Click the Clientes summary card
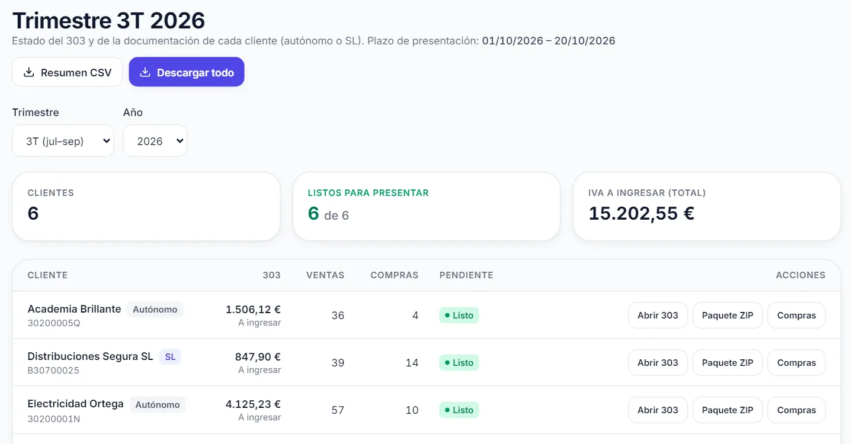Viewport: 852px width, 444px height. point(146,207)
